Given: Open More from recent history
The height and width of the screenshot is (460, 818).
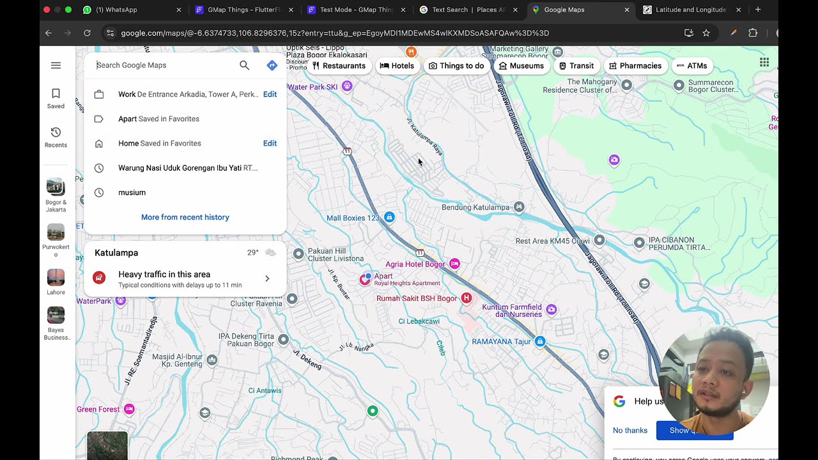Looking at the screenshot, I should 185,217.
